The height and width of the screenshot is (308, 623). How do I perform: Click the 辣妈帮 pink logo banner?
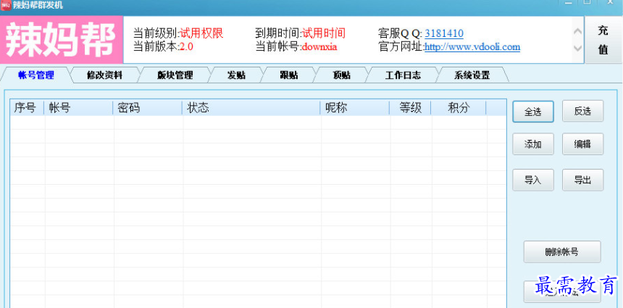click(x=61, y=40)
